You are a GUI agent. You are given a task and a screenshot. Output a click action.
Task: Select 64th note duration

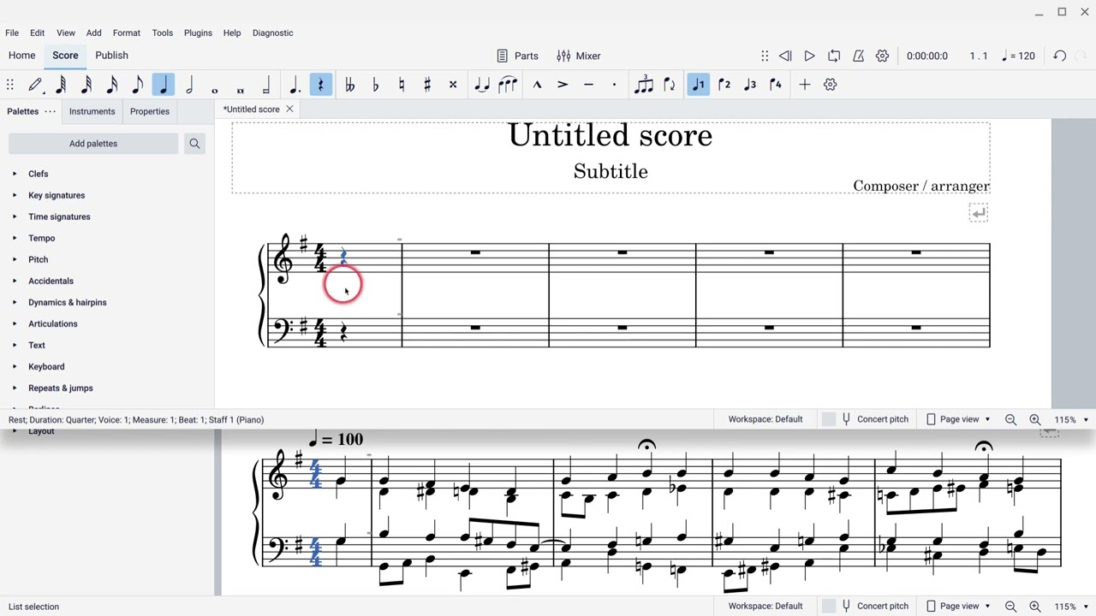(61, 85)
